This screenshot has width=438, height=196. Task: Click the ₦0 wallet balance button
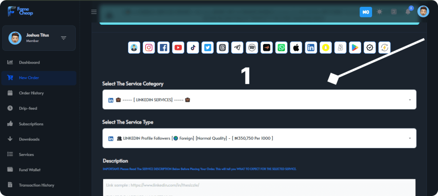pyautogui.click(x=366, y=12)
